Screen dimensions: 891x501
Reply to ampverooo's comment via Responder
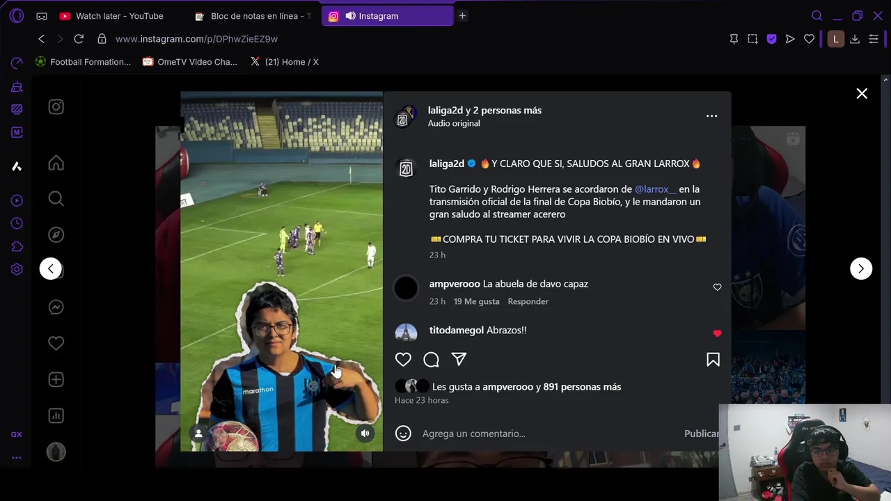tap(528, 301)
